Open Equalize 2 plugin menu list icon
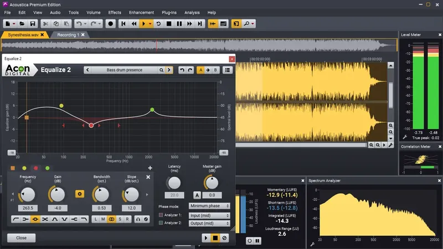The width and height of the screenshot is (443, 249). click(228, 70)
